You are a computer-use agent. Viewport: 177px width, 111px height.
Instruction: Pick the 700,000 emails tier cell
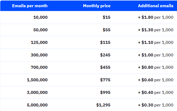(39, 67)
